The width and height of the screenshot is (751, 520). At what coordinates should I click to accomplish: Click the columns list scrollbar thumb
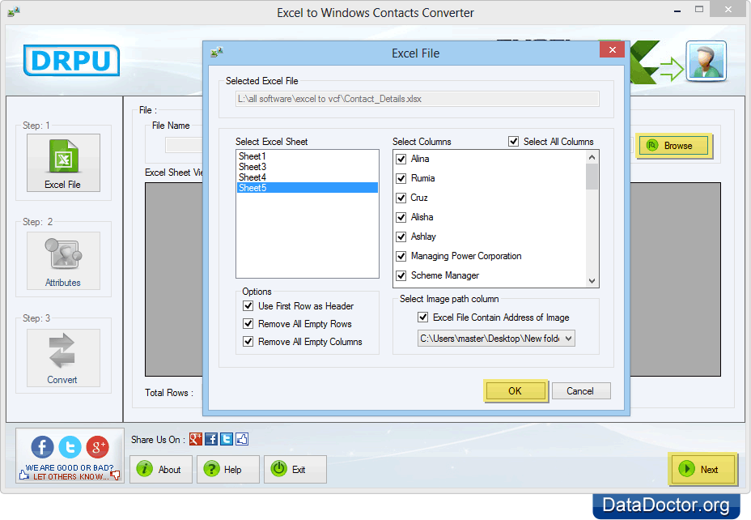pos(592,177)
